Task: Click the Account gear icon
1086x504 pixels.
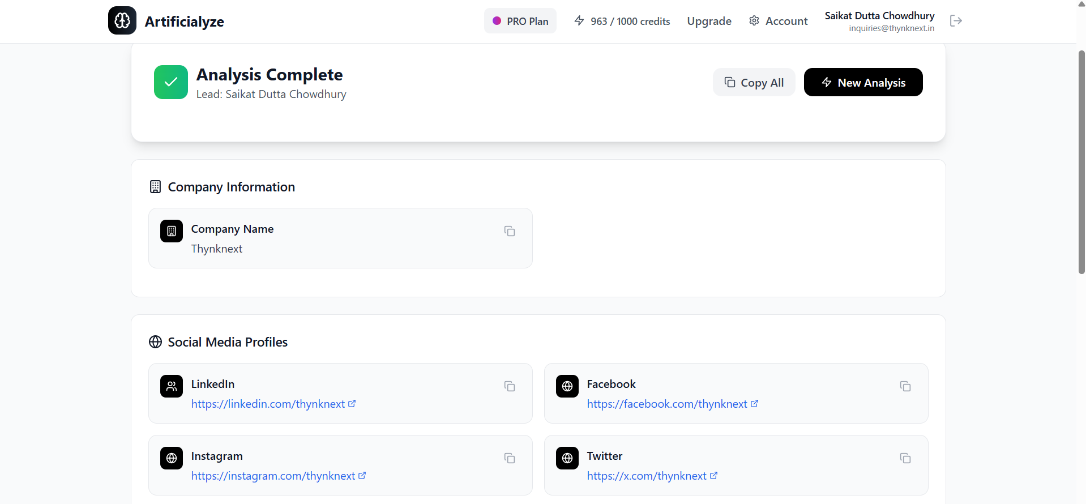Action: pos(754,21)
